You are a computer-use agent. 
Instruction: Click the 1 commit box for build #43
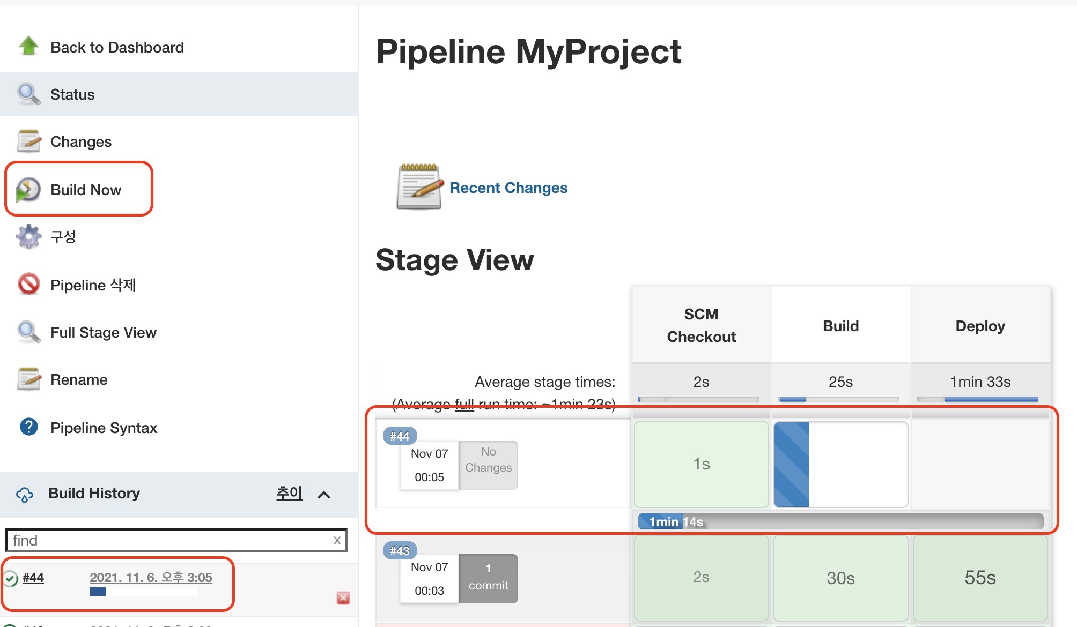coord(488,578)
